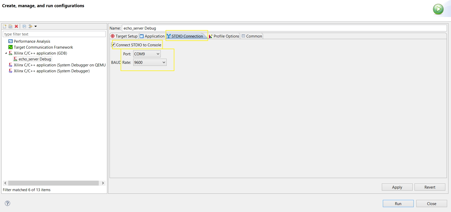Screen dimensions: 451x212
Task: Toggle Connect STDIO to Console checkbox
Action: 113,45
